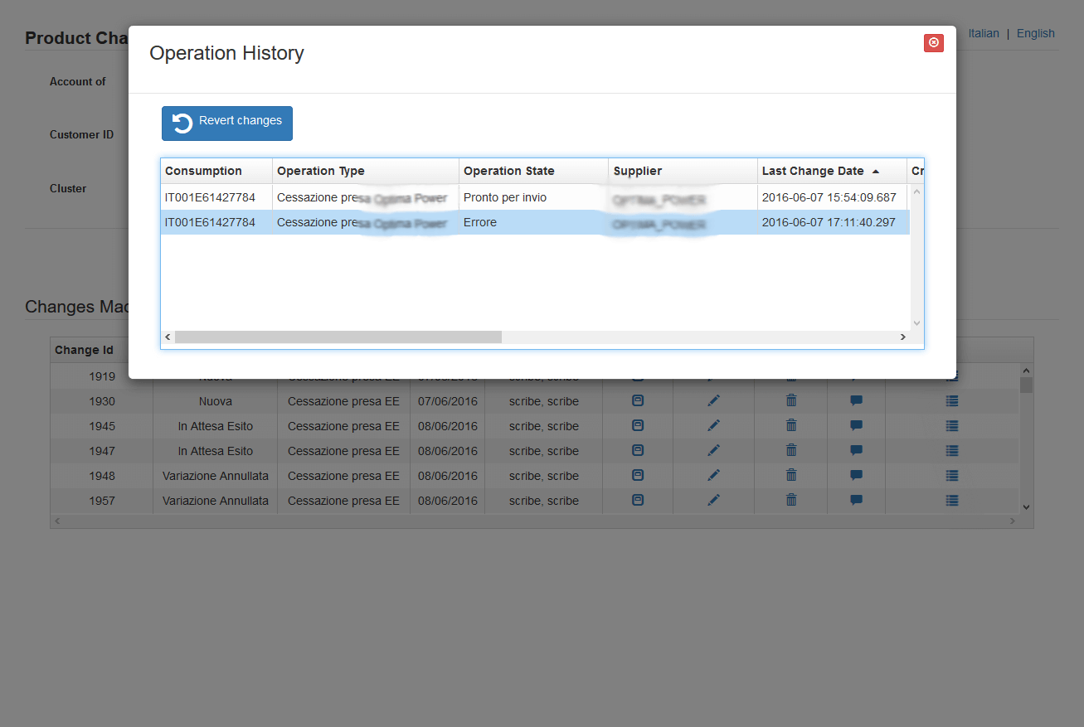Click the trash icon in row 1957
Screen dimensions: 1084x727
[791, 501]
